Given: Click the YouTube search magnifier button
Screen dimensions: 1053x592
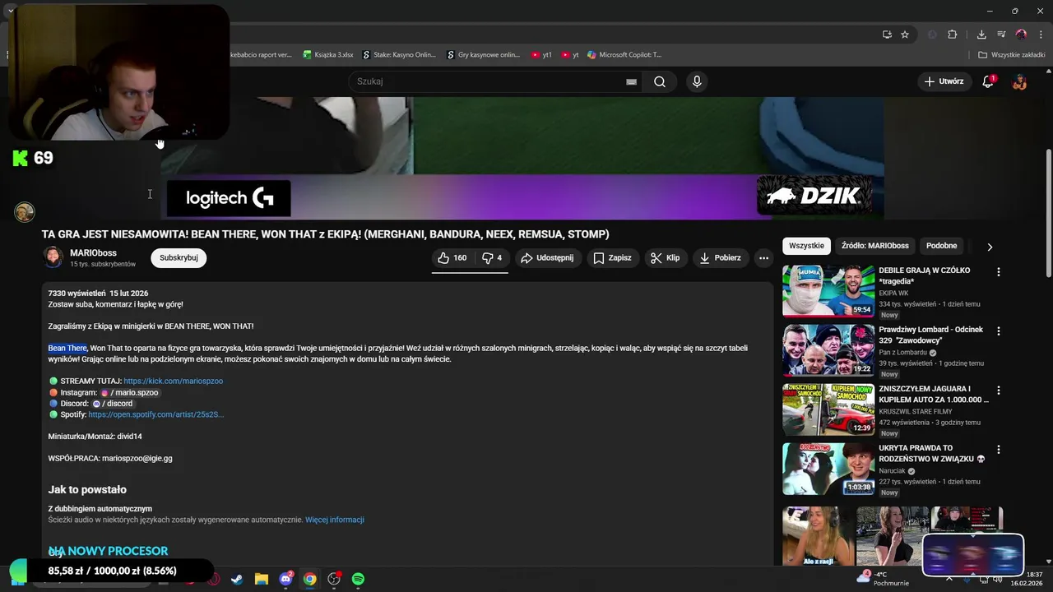Looking at the screenshot, I should [660, 81].
